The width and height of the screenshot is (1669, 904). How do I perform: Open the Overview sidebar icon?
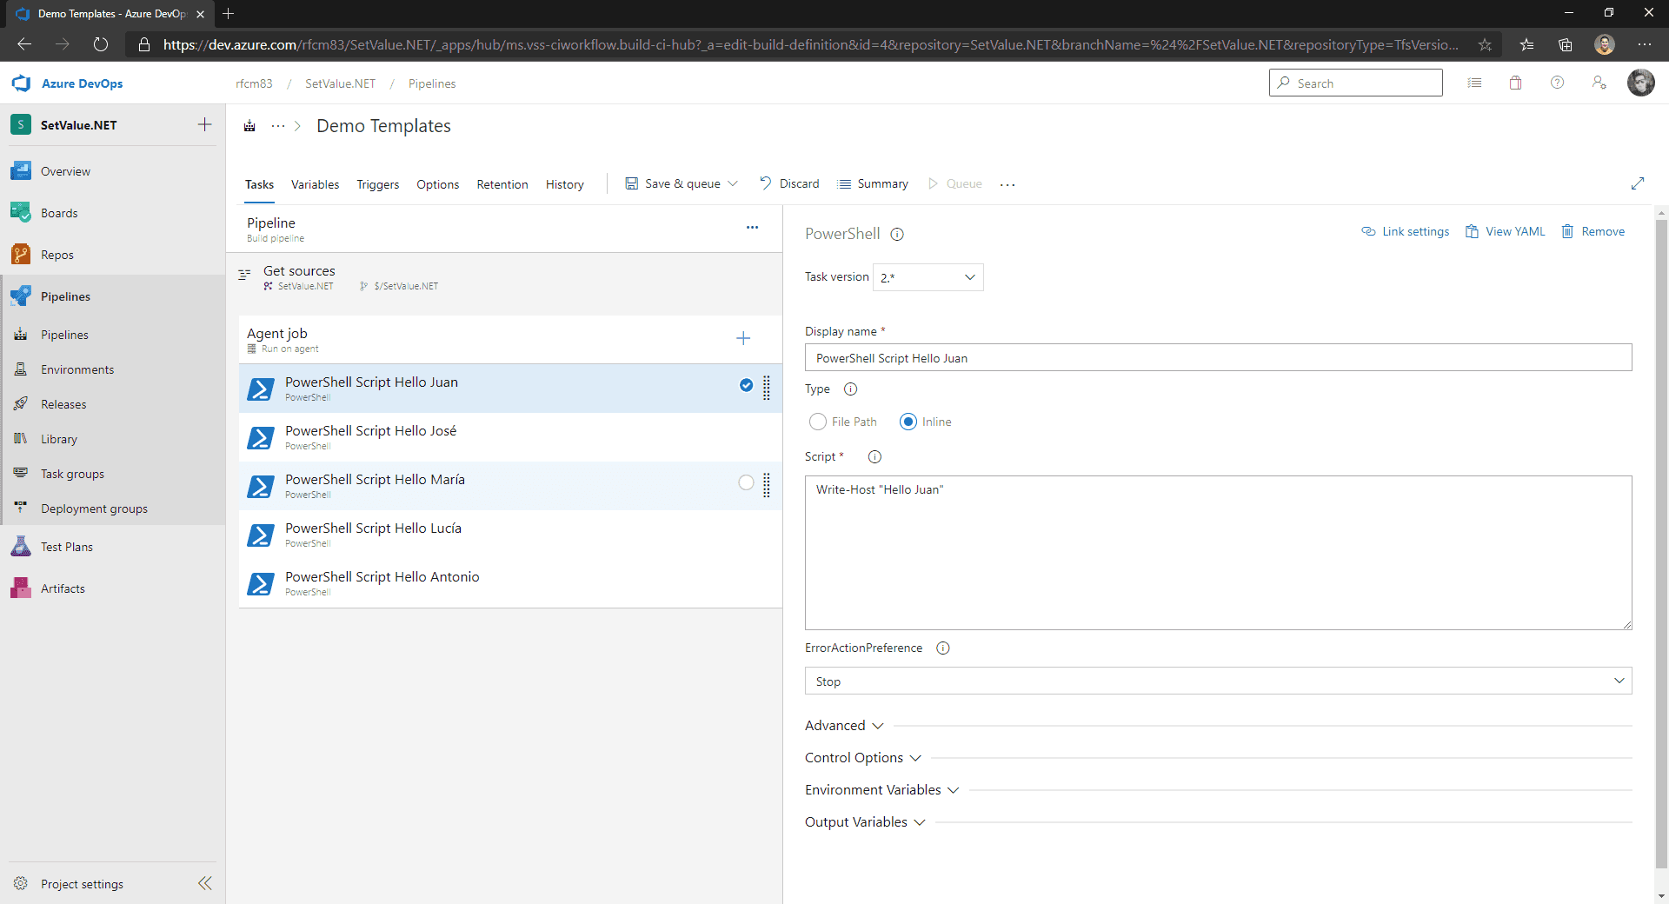pyautogui.click(x=21, y=171)
